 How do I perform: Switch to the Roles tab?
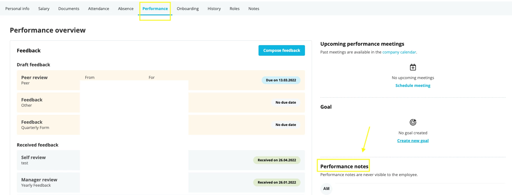tap(234, 9)
